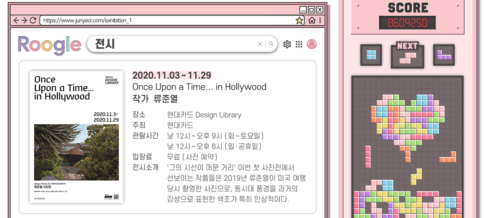Select the 입장료 label
Image resolution: width=484 pixels, height=218 pixels.
142,157
